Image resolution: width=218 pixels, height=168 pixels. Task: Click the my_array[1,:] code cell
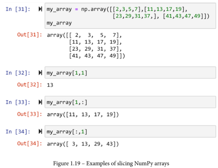(130, 102)
